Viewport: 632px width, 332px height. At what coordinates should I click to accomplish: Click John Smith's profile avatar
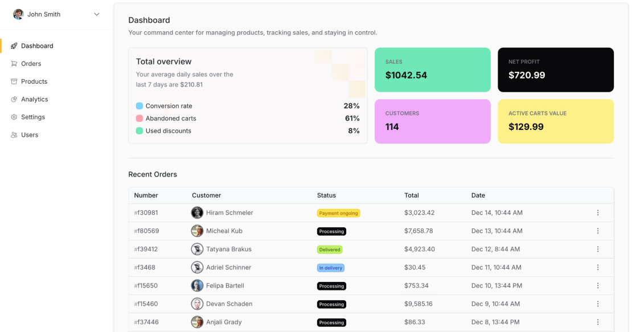tap(18, 14)
